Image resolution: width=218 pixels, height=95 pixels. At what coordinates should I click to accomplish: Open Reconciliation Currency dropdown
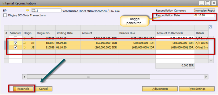pyautogui.click(x=204, y=11)
